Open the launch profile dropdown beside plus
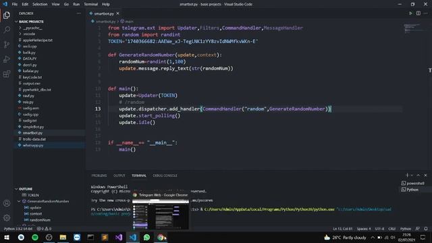Image resolution: width=432 pixels, height=243 pixels. click(x=412, y=175)
